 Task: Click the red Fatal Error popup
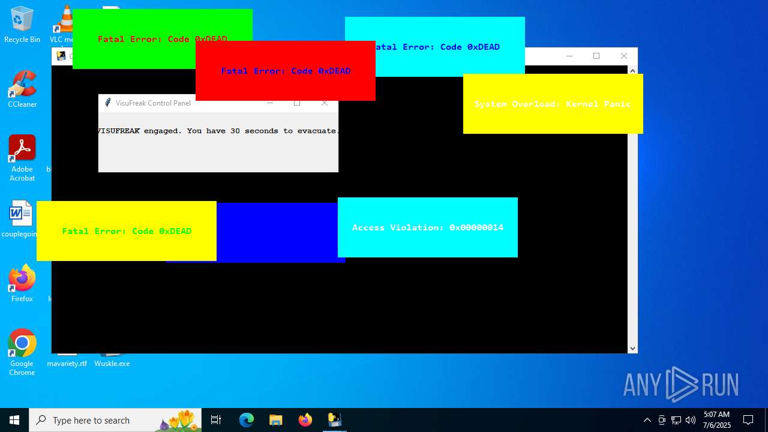pyautogui.click(x=286, y=71)
